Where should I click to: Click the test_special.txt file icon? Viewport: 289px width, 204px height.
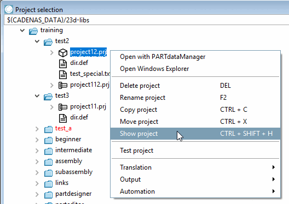coord(63,75)
